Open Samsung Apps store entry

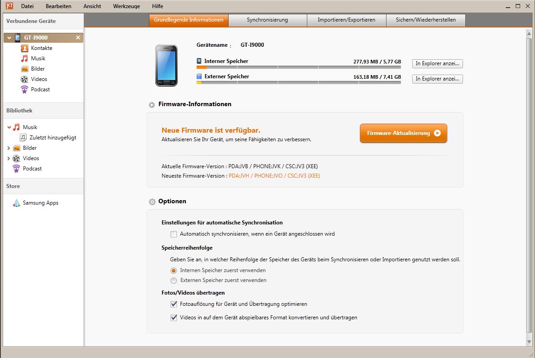(40, 203)
